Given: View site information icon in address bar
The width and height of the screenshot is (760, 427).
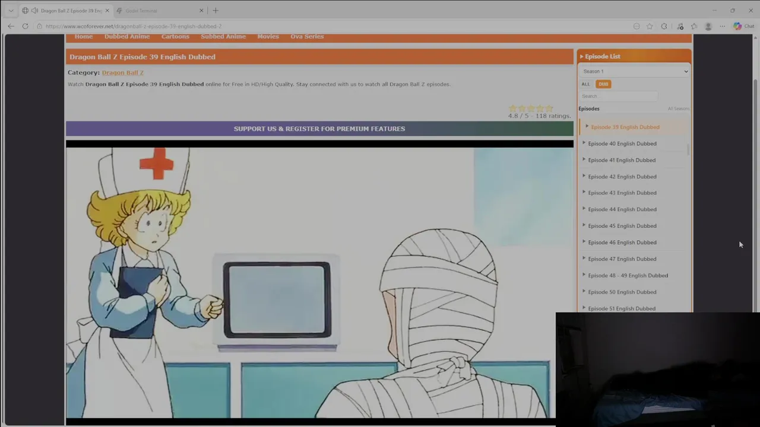Looking at the screenshot, I should (x=39, y=26).
